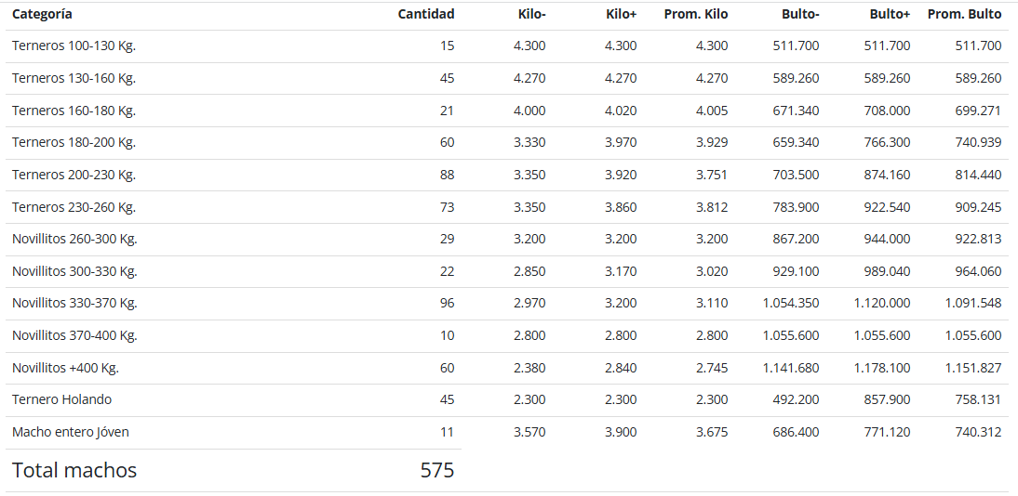Select the Terneros 160-180 Kg. category cell
This screenshot has height=496, width=1018.
point(74,111)
